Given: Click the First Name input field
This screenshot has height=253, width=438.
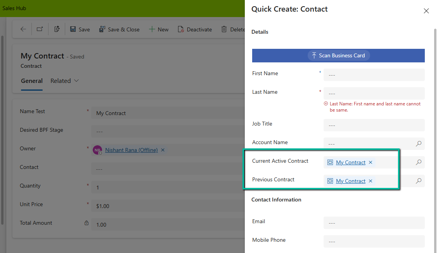Looking at the screenshot, I should (374, 74).
